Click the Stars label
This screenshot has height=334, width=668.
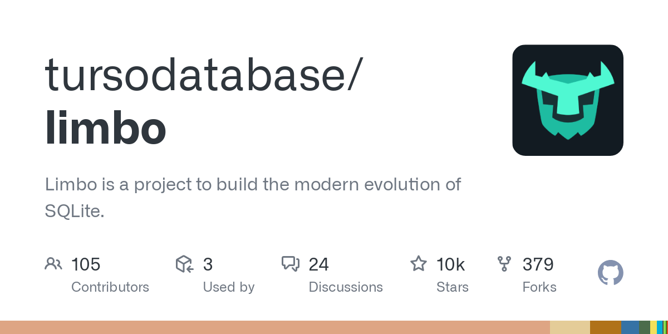coord(453,287)
